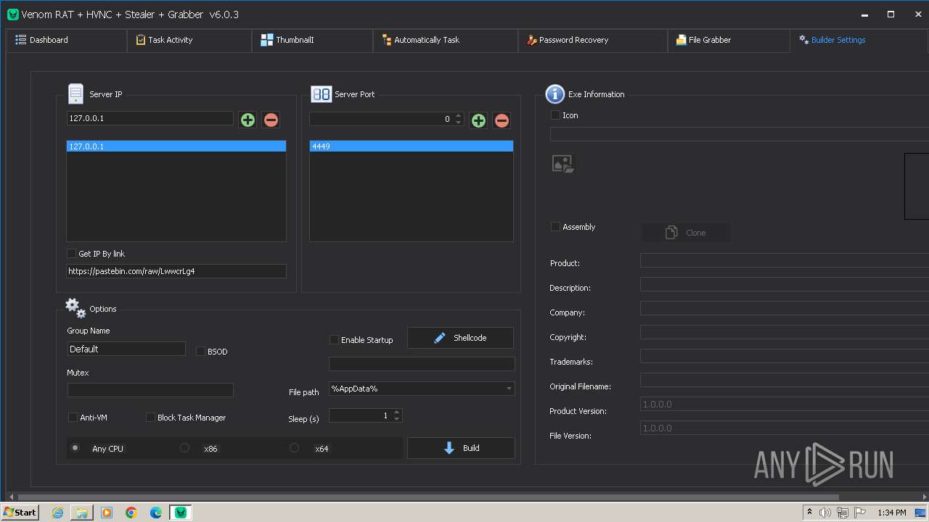The width and height of the screenshot is (929, 522).
Task: Click the Build button
Action: (461, 448)
